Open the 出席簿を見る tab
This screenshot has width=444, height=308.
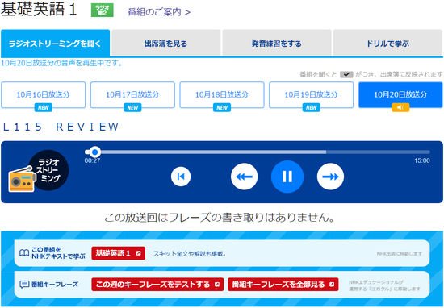[x=166, y=44]
